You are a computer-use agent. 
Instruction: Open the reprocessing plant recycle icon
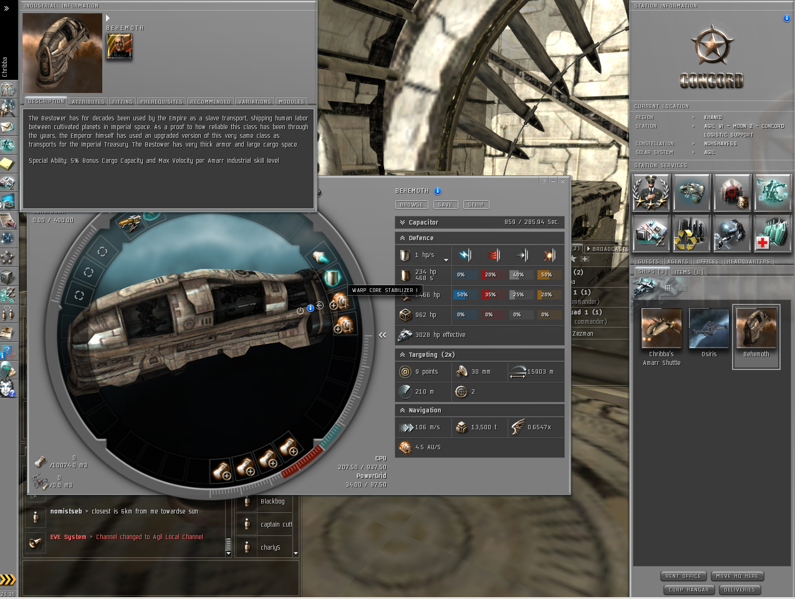691,233
